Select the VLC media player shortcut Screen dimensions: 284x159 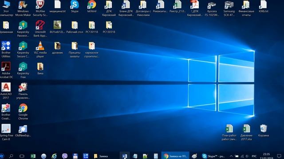(x=40, y=50)
